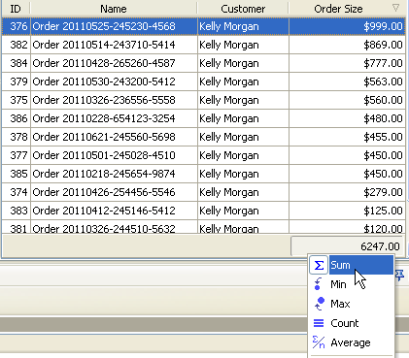Click ID cell 386

tap(17, 118)
